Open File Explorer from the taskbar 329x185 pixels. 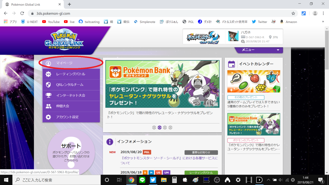tap(164, 180)
